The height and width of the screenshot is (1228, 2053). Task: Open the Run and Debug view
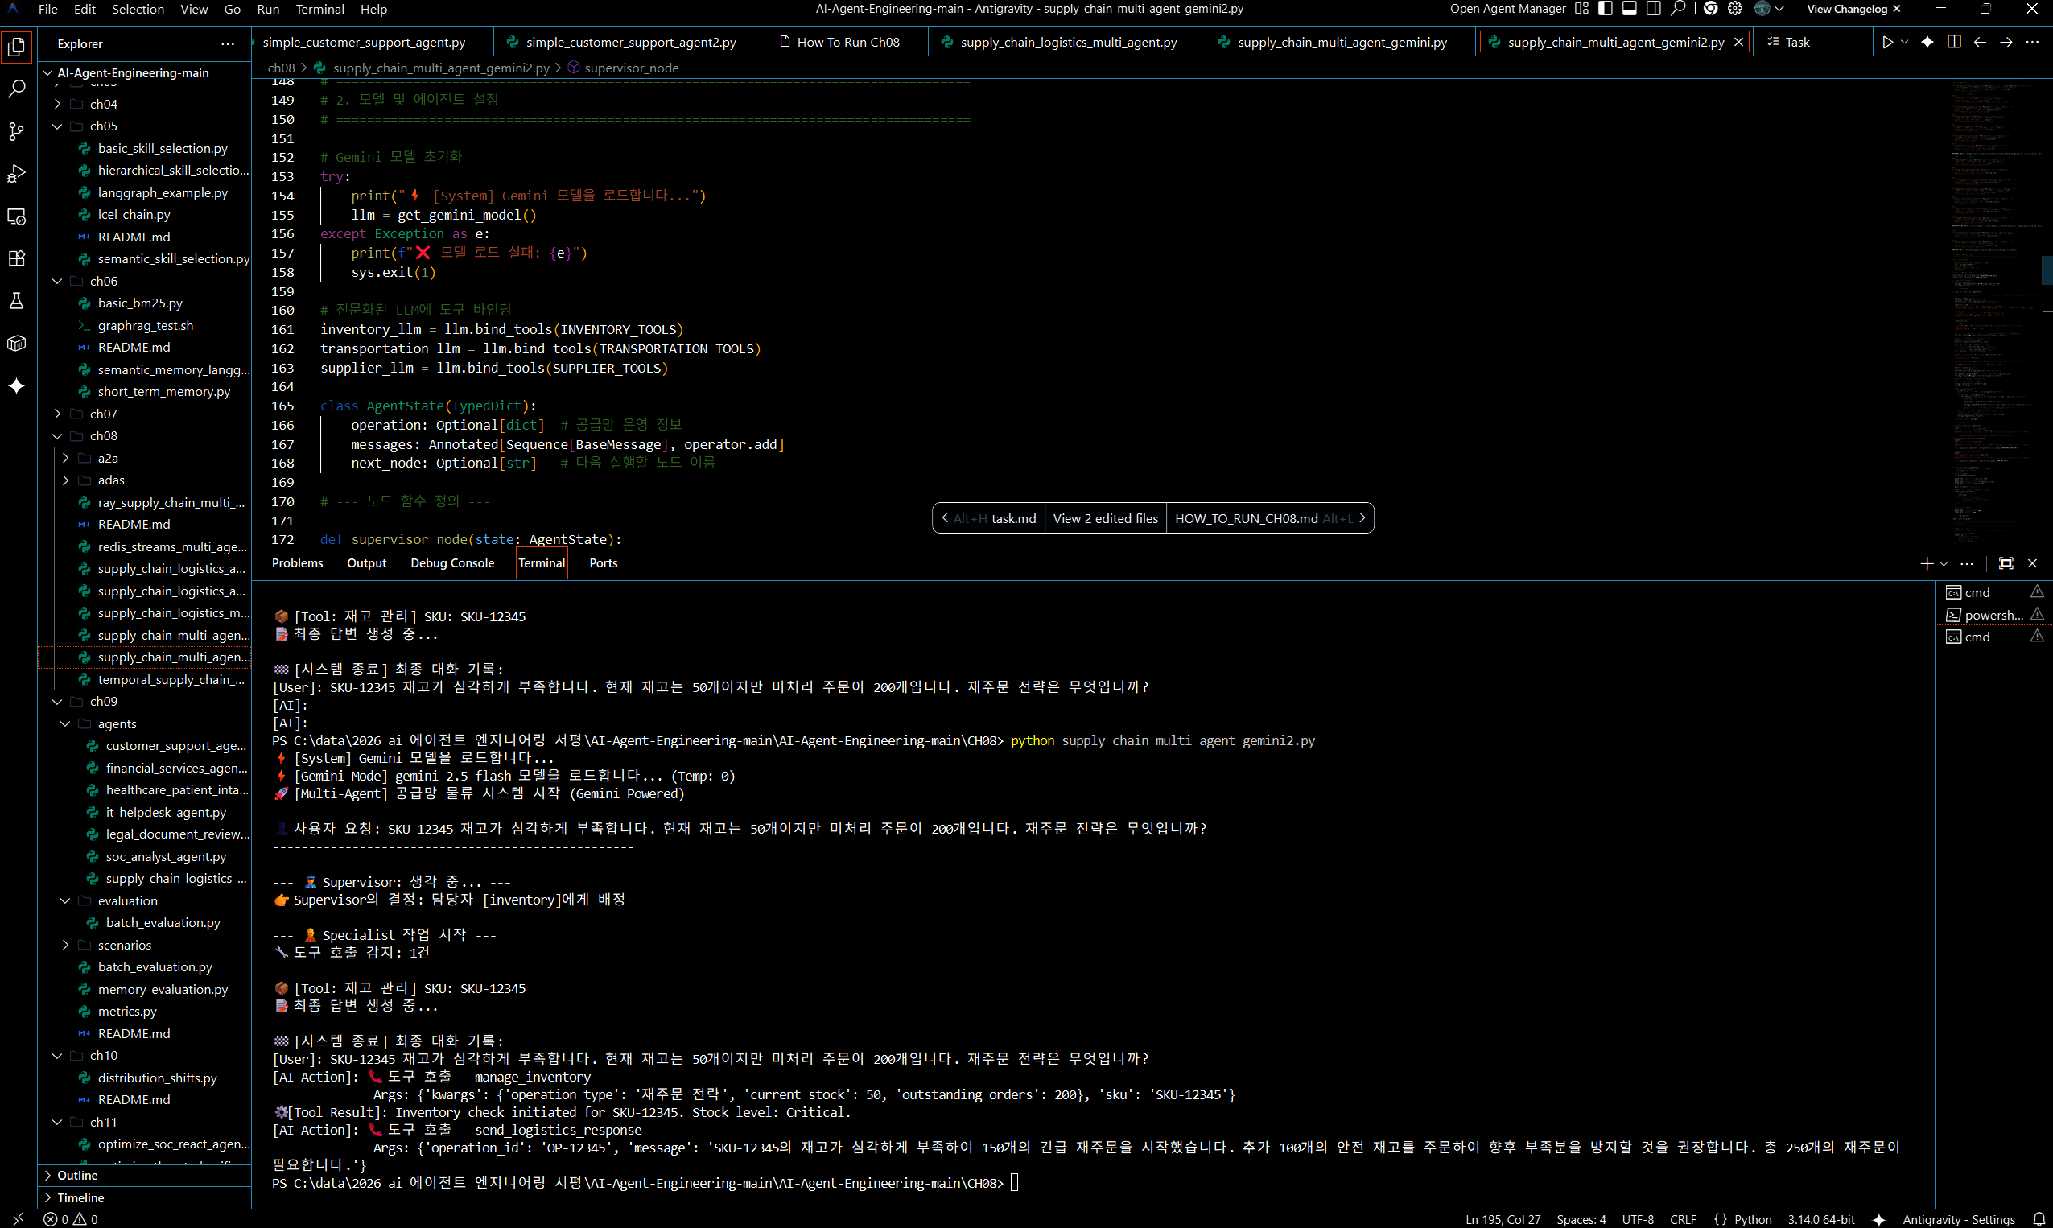coord(17,174)
